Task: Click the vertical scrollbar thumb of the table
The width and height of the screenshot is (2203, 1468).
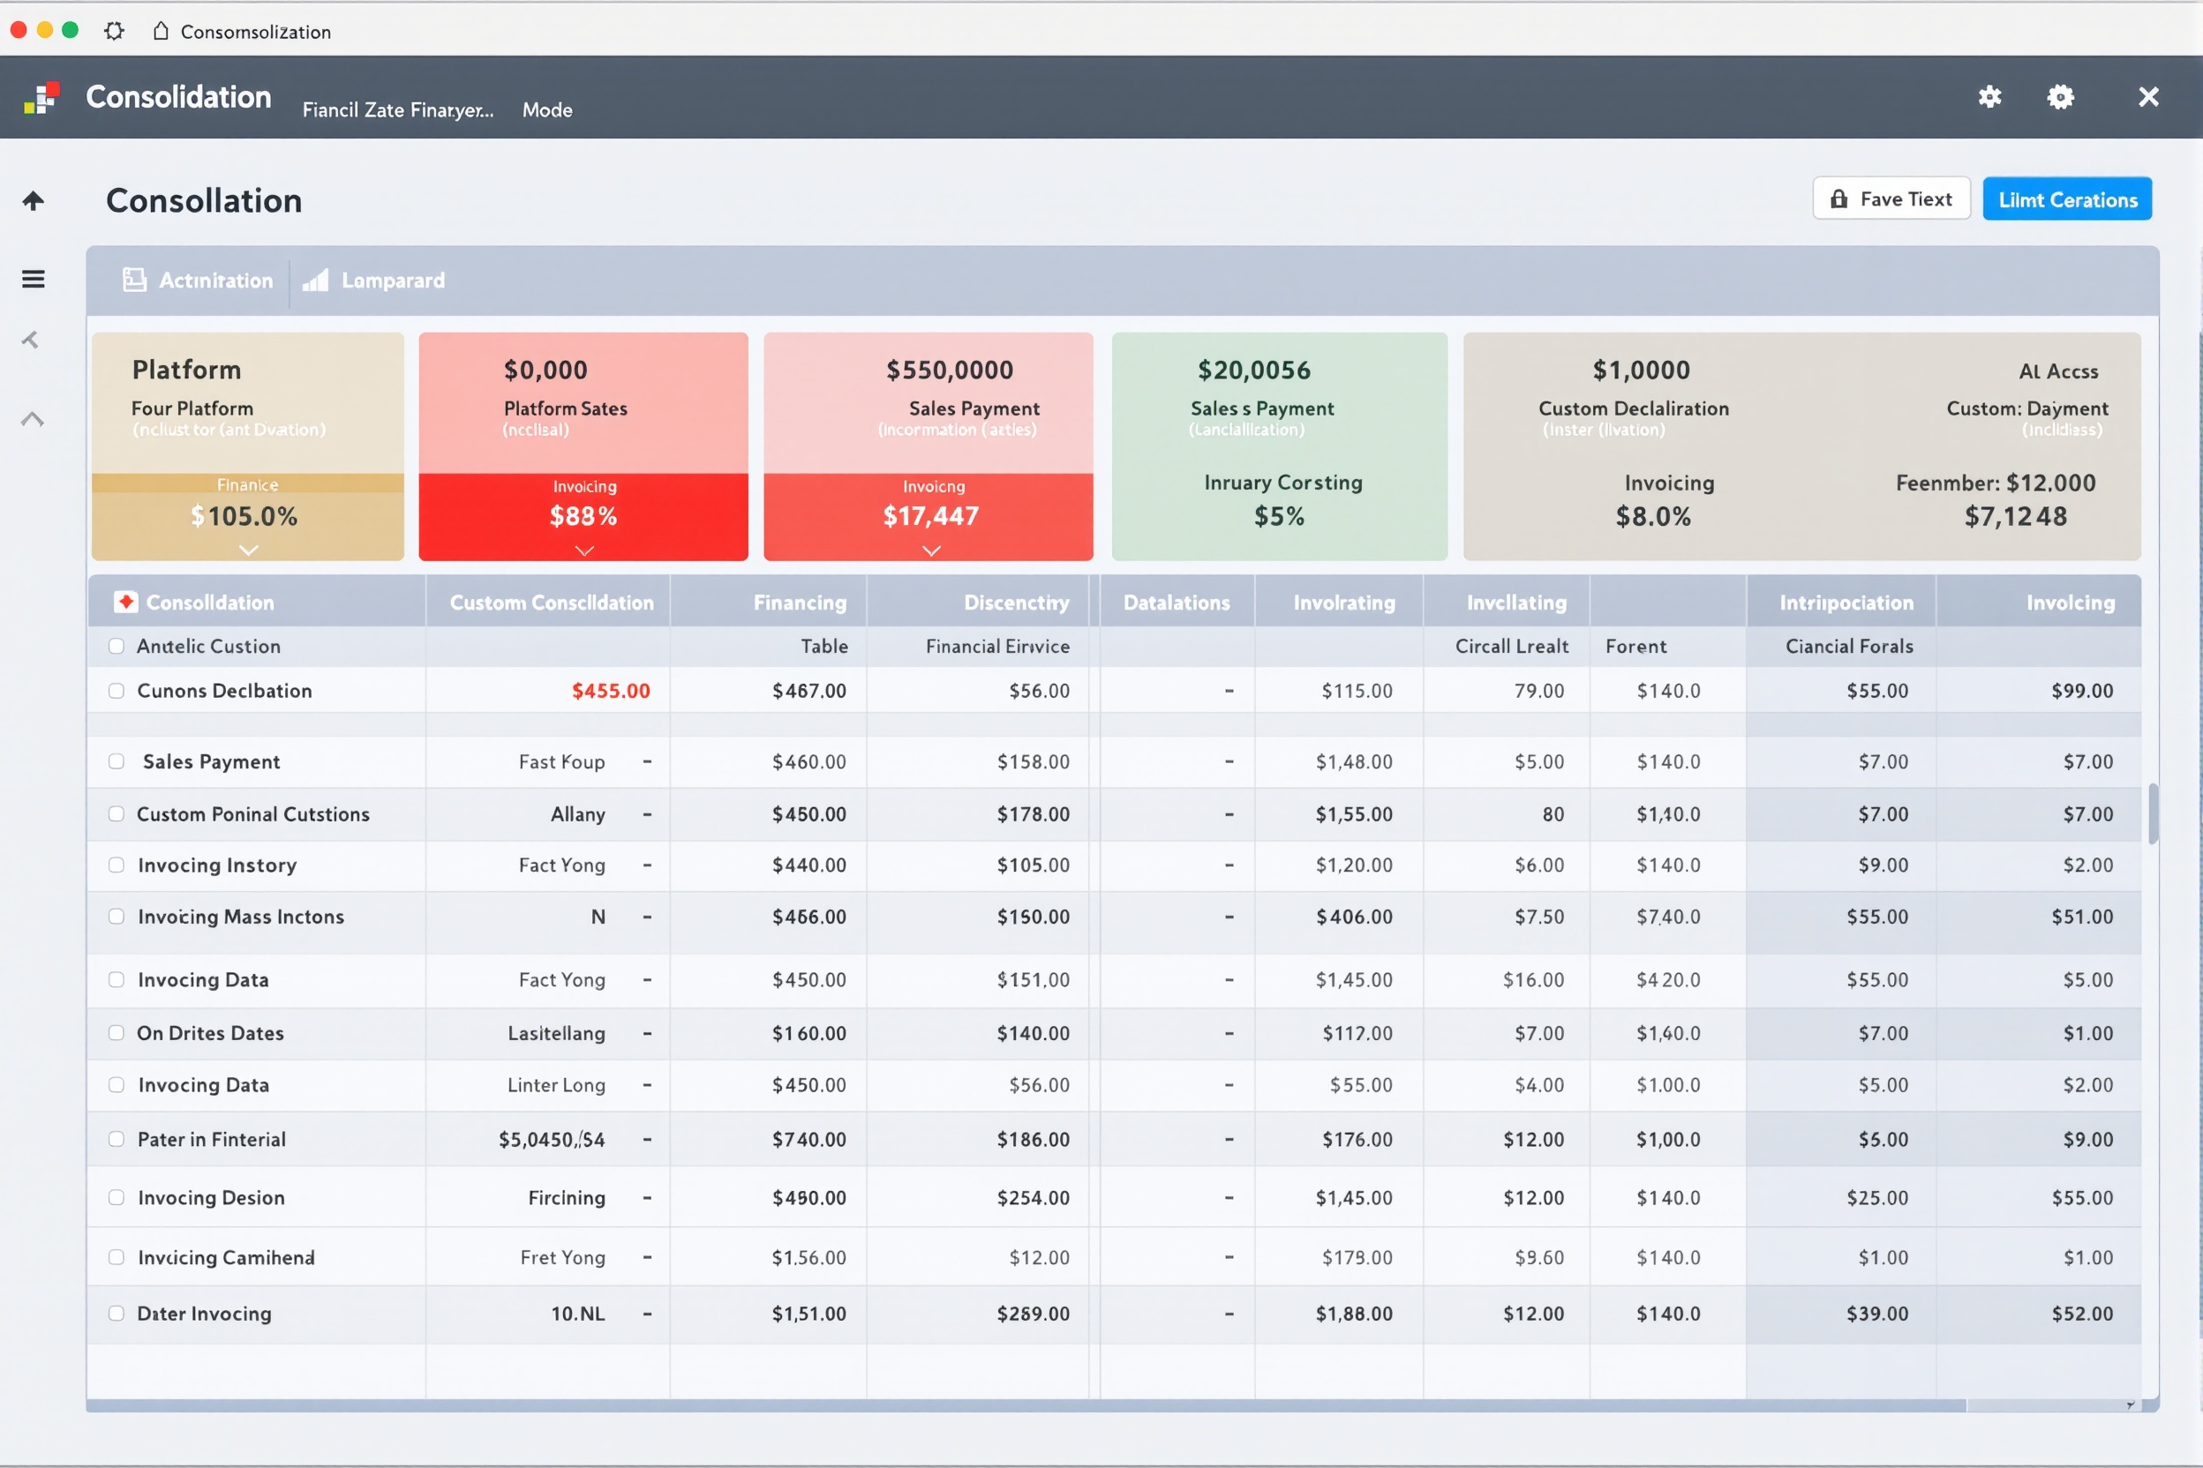Action: [x=2154, y=813]
